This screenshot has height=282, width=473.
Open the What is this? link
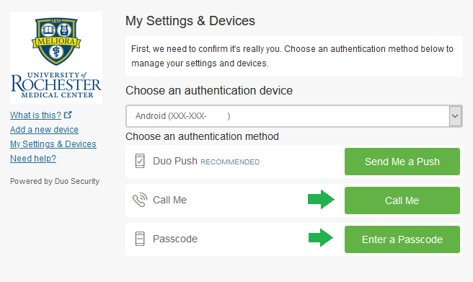[35, 115]
